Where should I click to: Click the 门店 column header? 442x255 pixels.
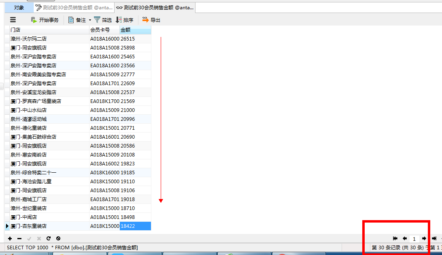(x=49, y=30)
